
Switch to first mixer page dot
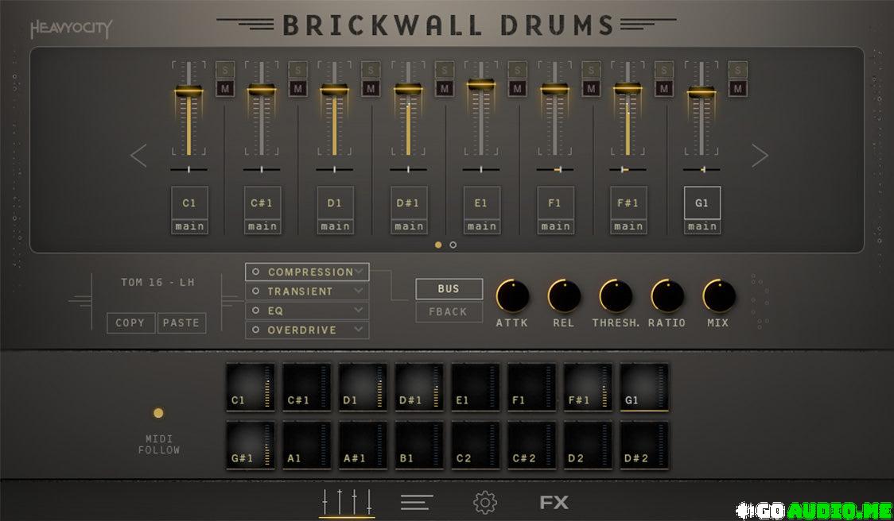(438, 245)
